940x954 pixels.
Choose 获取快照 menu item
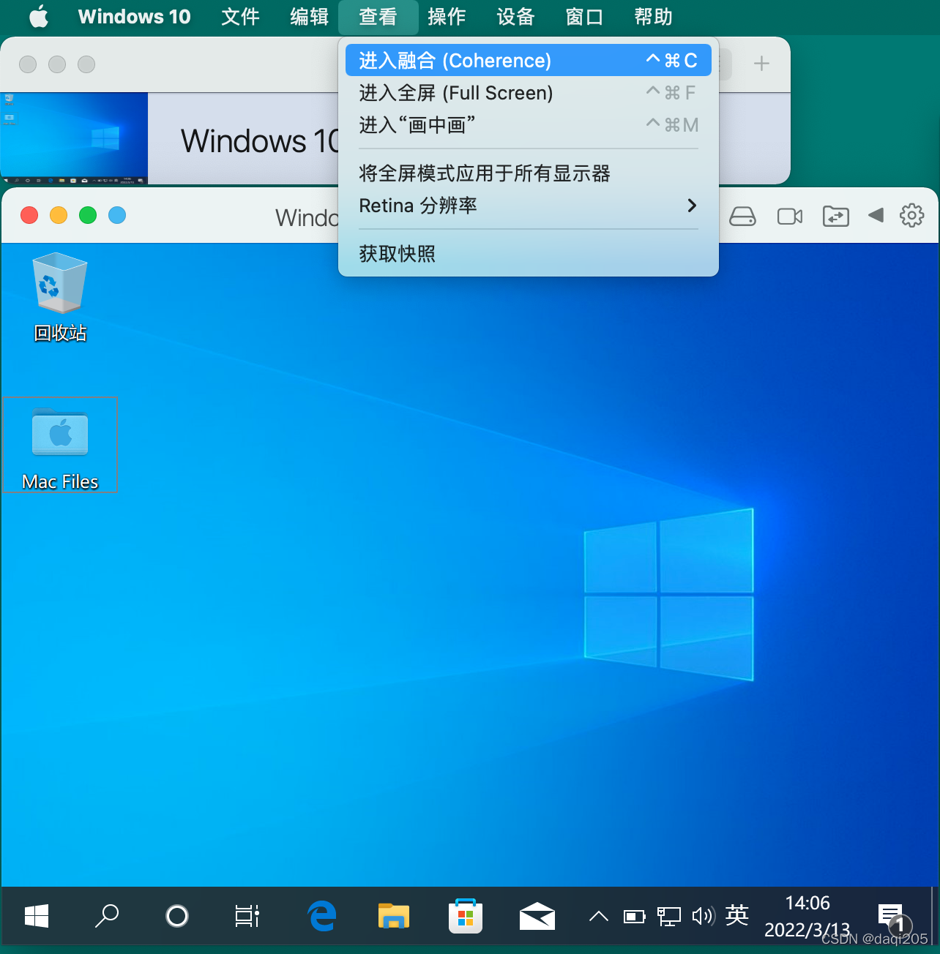click(528, 254)
